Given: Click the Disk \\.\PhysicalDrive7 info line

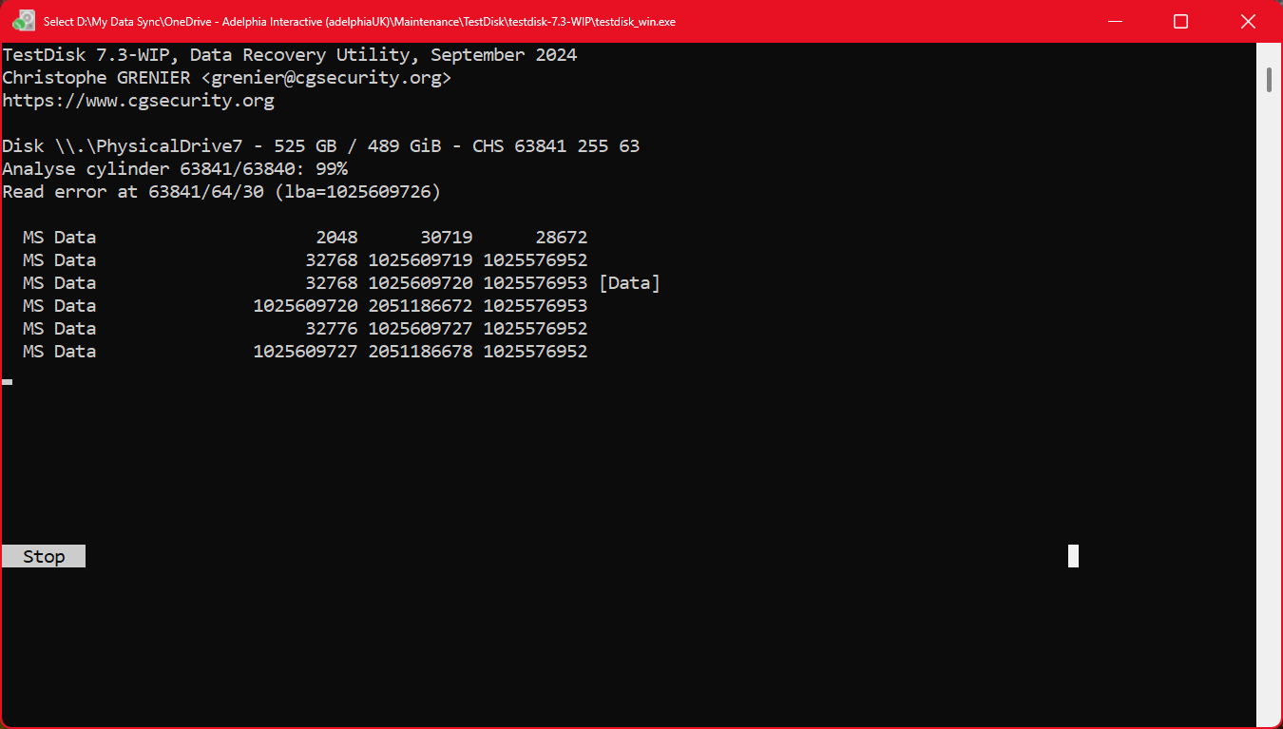Looking at the screenshot, I should click(x=321, y=146).
